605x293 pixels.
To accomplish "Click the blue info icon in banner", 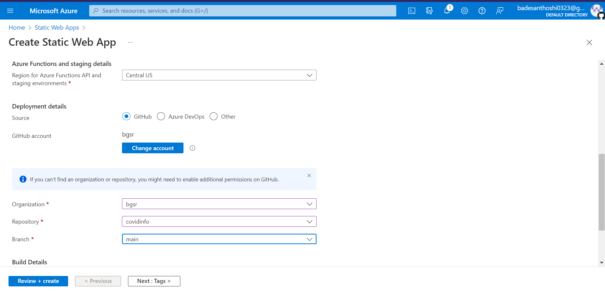I will pos(23,179).
